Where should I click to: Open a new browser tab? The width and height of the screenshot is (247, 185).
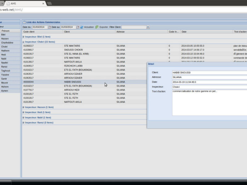pyautogui.click(x=49, y=3)
